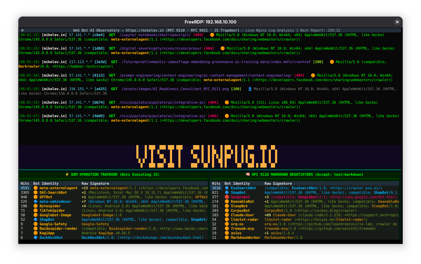Image resolution: width=421 pixels, height=264 pixels.
Task: Click the freeweb-mcp bot name
Action: [x=242, y=229]
